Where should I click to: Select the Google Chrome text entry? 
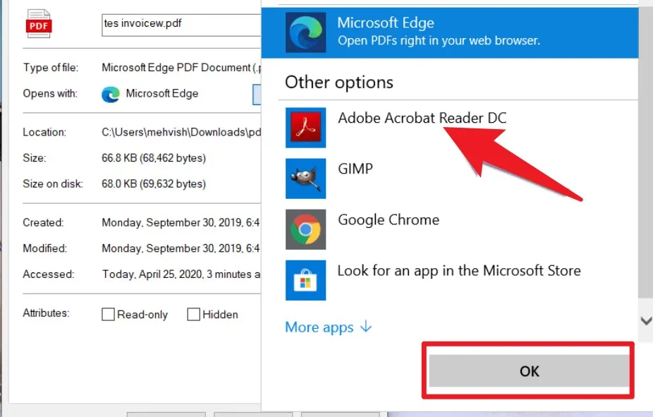[x=389, y=220]
